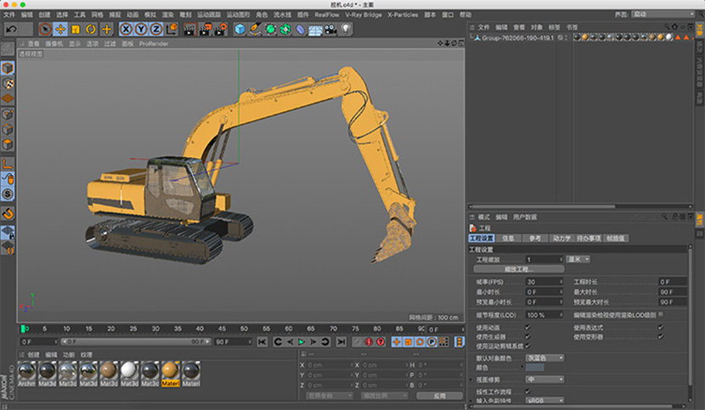
Task: Select the Move tool in top toolbar
Action: [61, 30]
